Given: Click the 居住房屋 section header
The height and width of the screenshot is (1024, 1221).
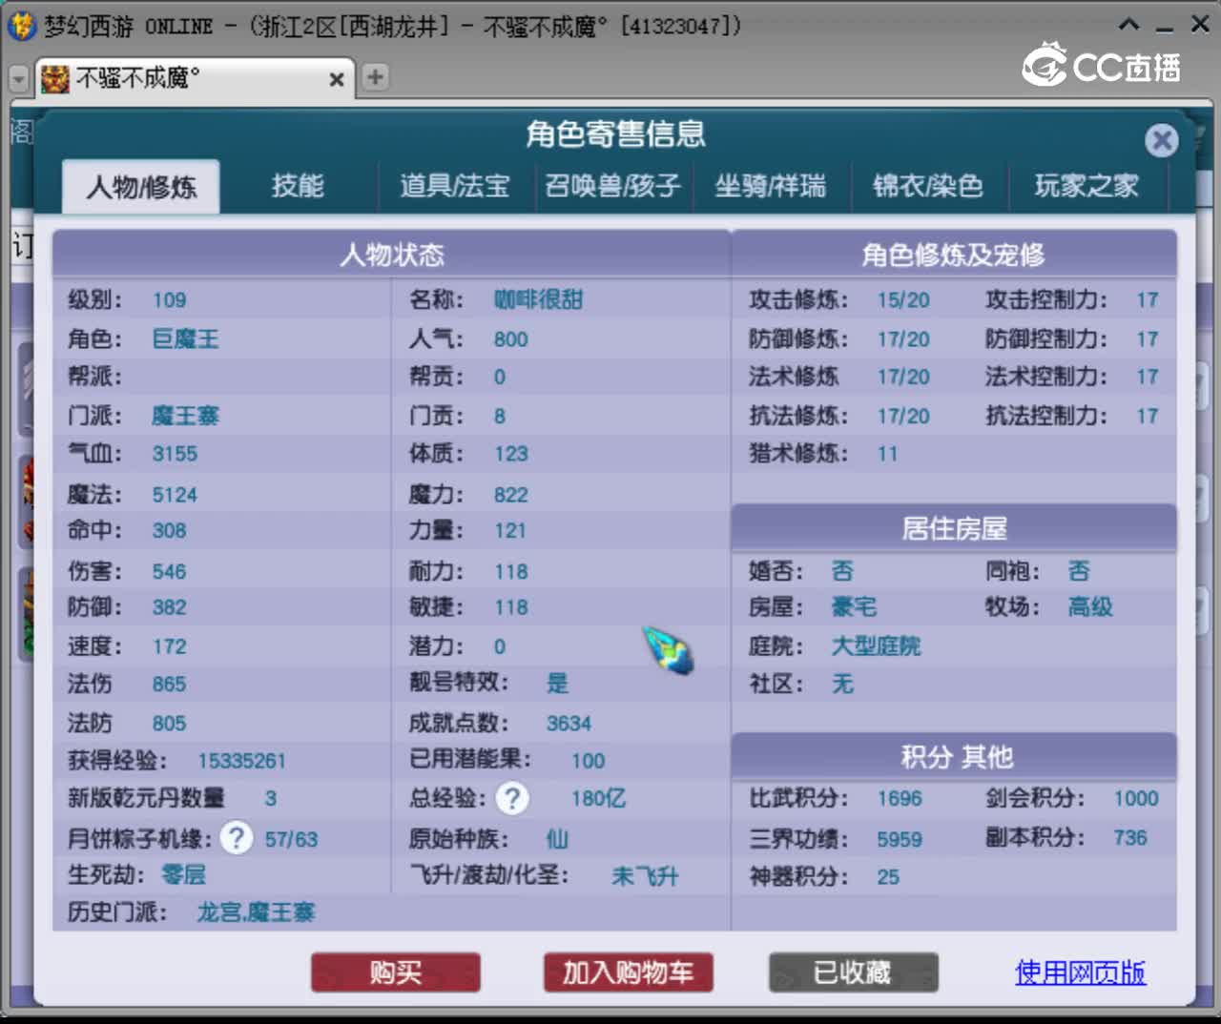Looking at the screenshot, I should click(954, 528).
